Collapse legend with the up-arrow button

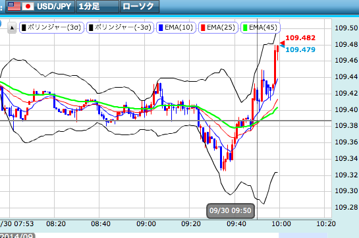[12, 28]
